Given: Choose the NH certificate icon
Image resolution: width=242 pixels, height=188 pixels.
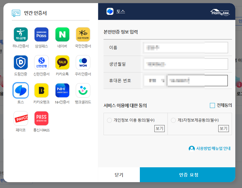Looking at the screenshot, I should point(62,90).
